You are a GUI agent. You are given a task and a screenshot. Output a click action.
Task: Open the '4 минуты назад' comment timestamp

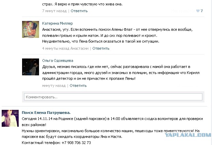point(56,48)
